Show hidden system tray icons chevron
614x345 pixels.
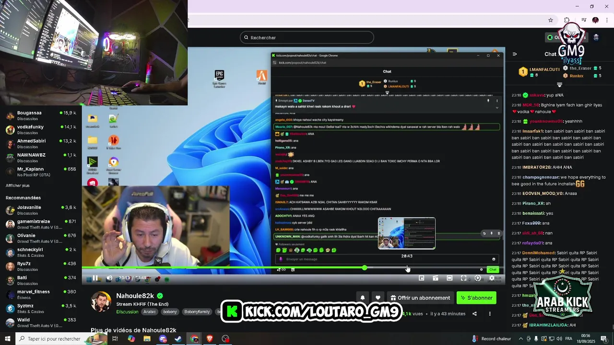point(521,339)
